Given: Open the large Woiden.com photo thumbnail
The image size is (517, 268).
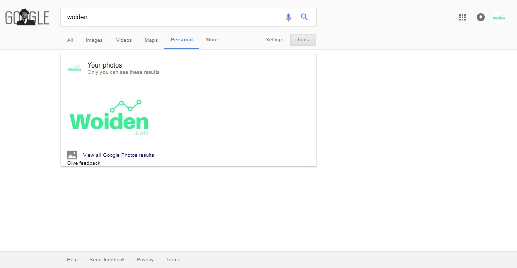Looking at the screenshot, I should pos(109,117).
